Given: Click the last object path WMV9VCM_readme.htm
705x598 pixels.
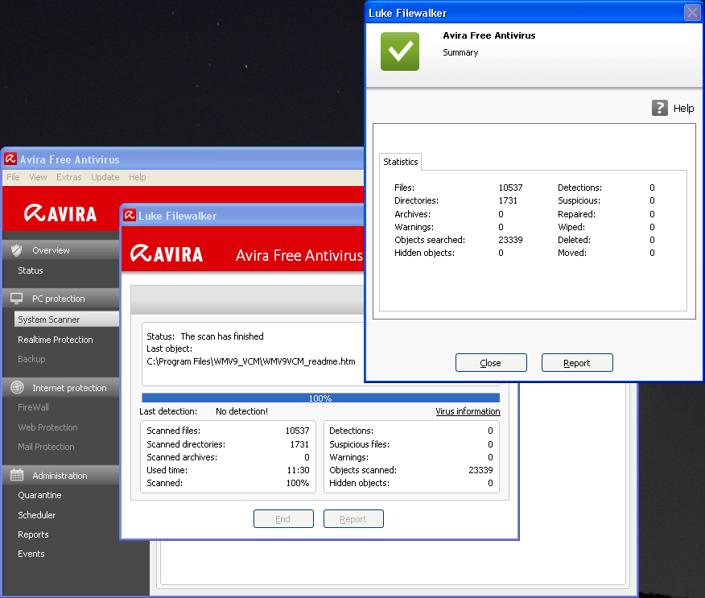Looking at the screenshot, I should pyautogui.click(x=251, y=361).
